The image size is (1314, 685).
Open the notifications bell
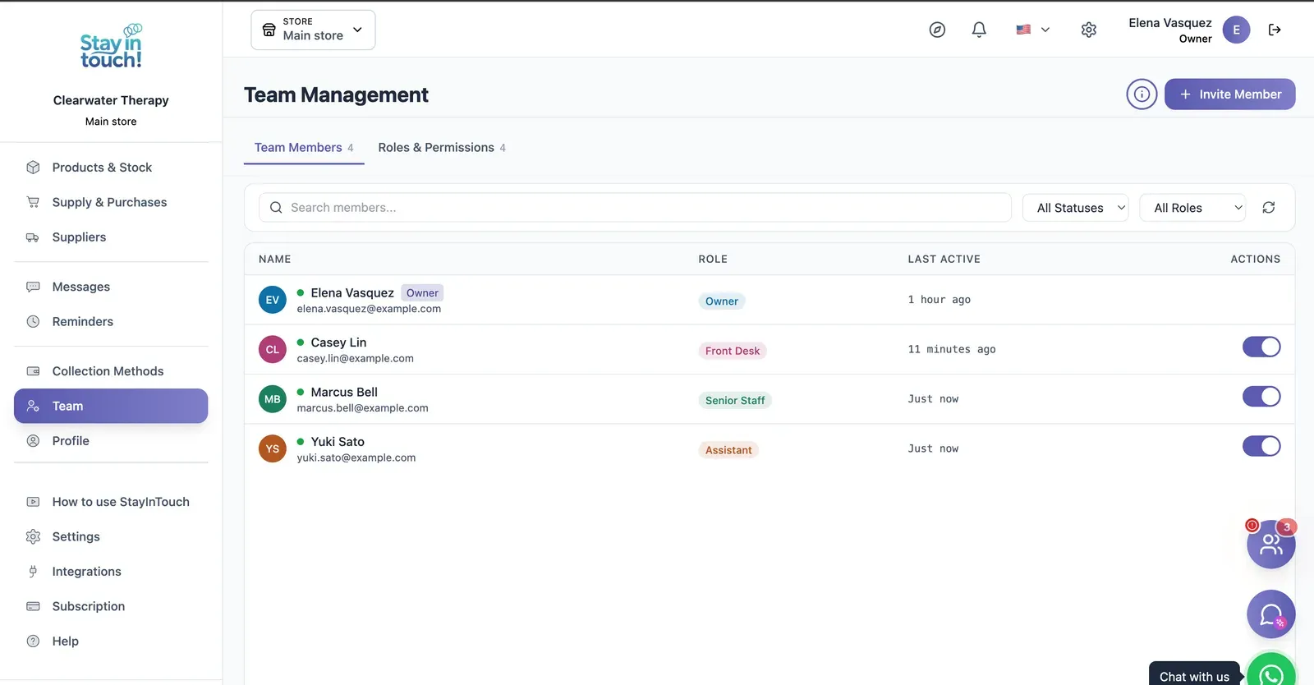click(x=979, y=30)
